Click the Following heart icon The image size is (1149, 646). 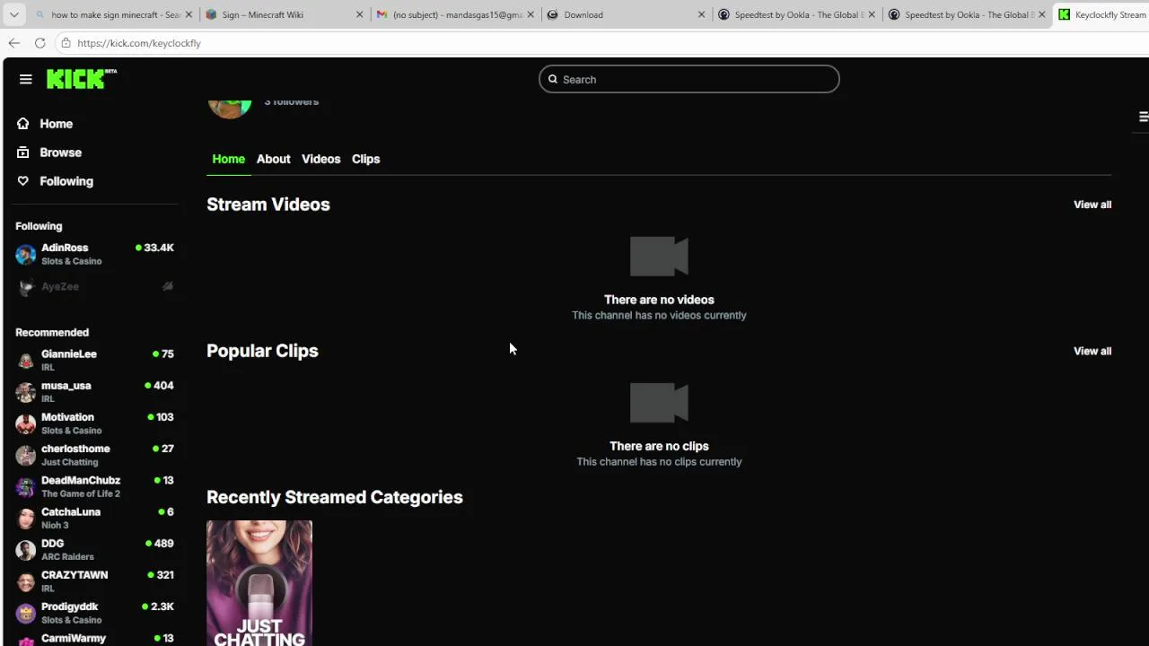click(x=23, y=181)
